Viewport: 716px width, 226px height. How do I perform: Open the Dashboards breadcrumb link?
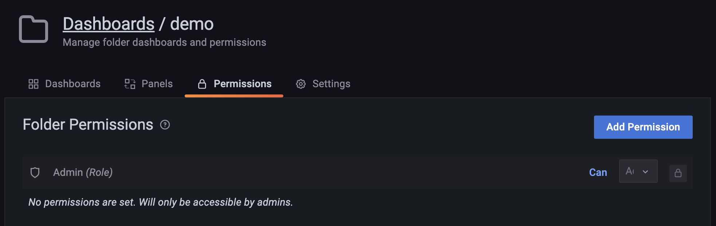click(108, 23)
